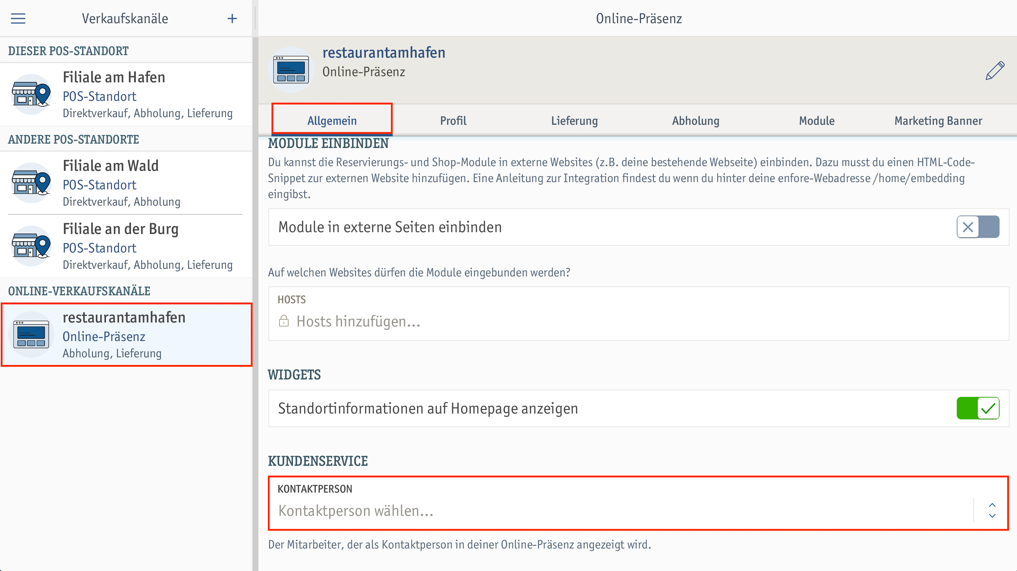Click the DIESER POS-STANDORT section header
This screenshot has width=1017, height=571.
[x=68, y=51]
